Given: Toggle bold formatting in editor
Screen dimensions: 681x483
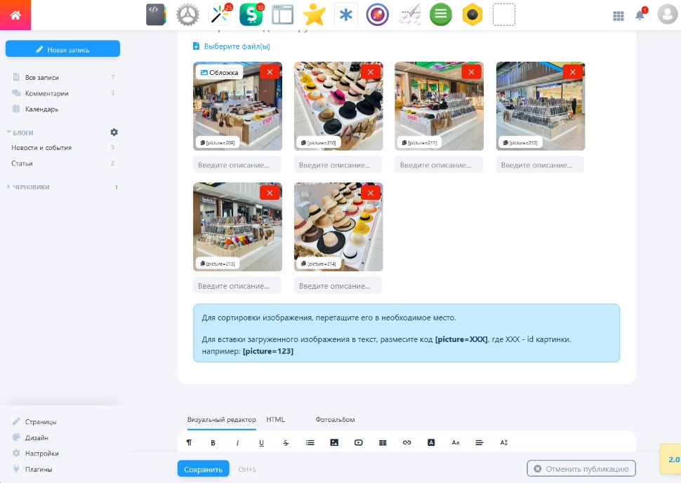Looking at the screenshot, I should [213, 442].
